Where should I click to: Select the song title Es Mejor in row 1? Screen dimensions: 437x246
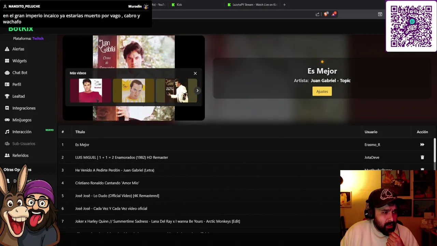click(x=82, y=145)
